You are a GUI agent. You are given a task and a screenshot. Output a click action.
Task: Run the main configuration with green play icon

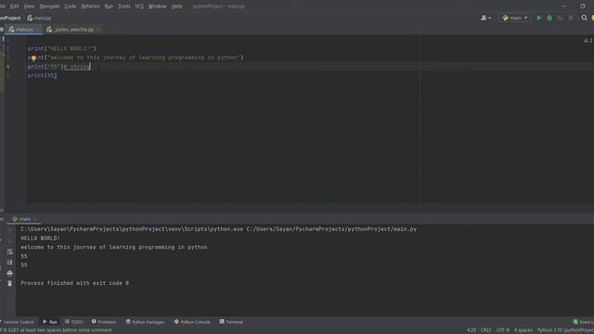coord(538,18)
